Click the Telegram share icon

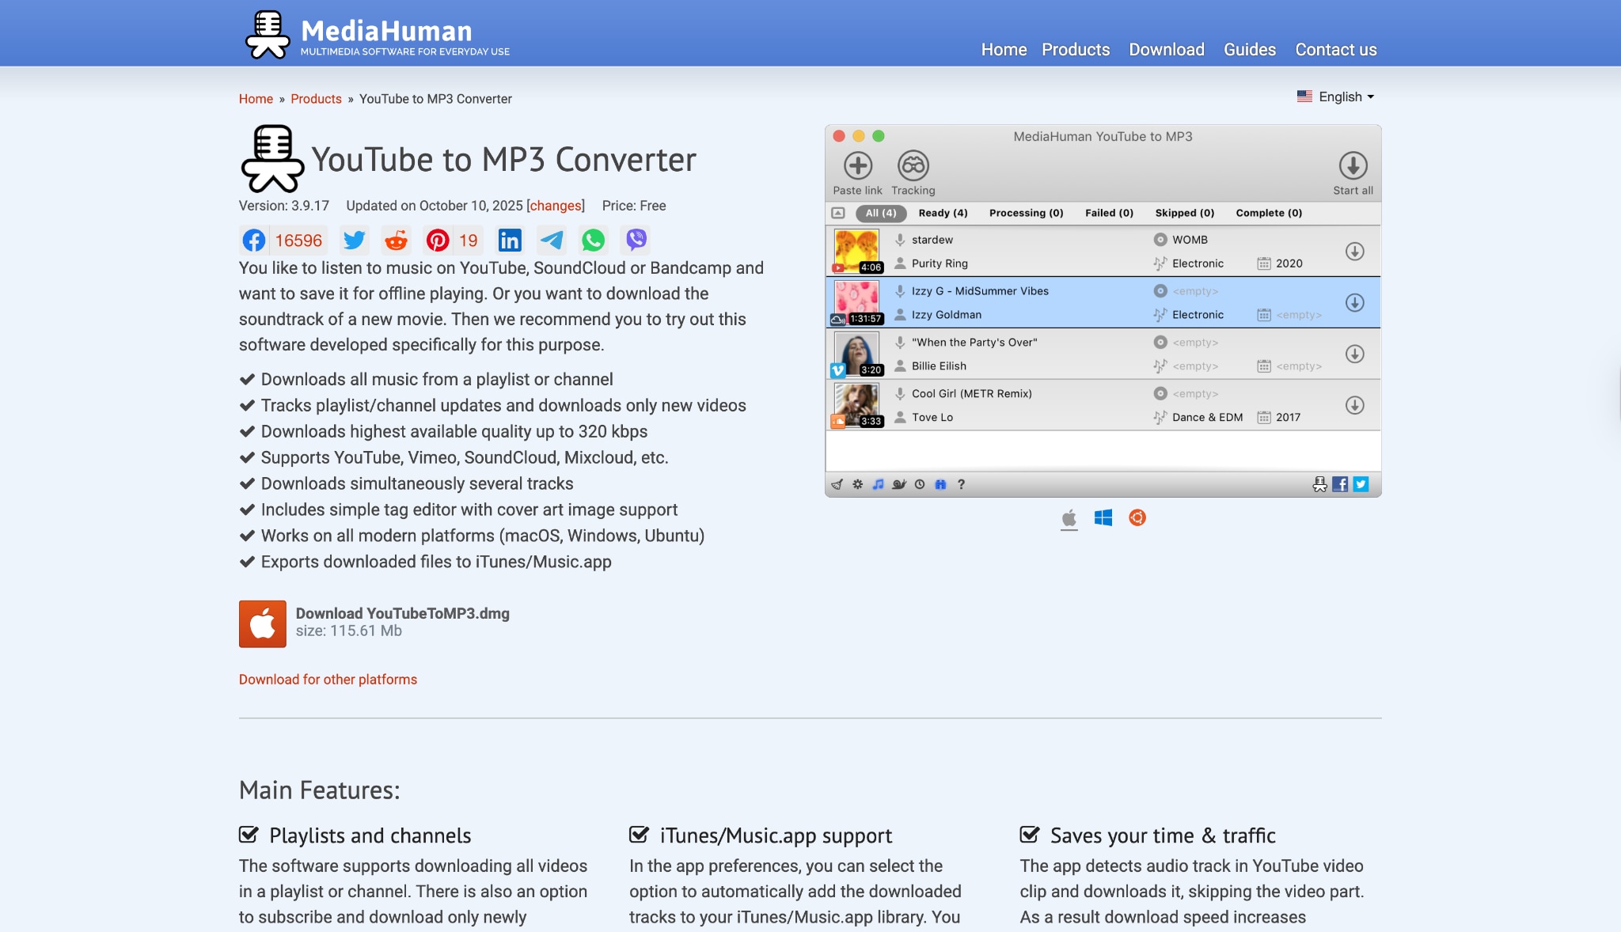552,240
